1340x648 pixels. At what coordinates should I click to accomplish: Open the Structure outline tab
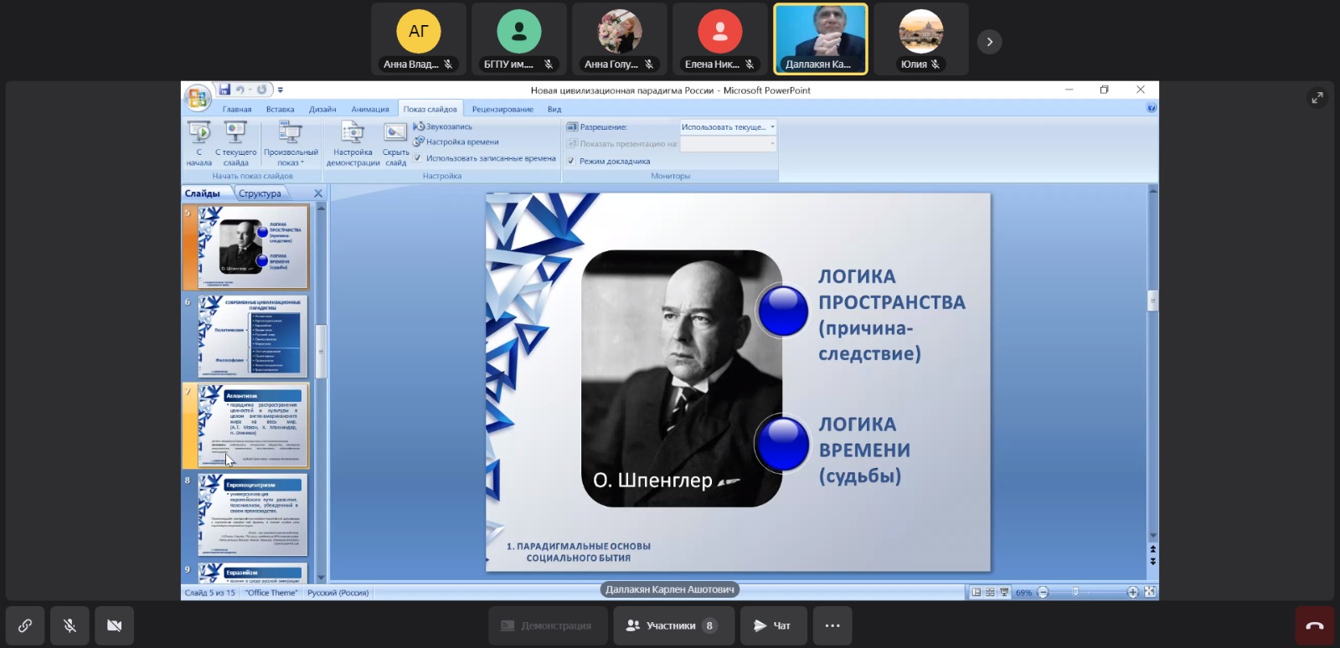[260, 193]
